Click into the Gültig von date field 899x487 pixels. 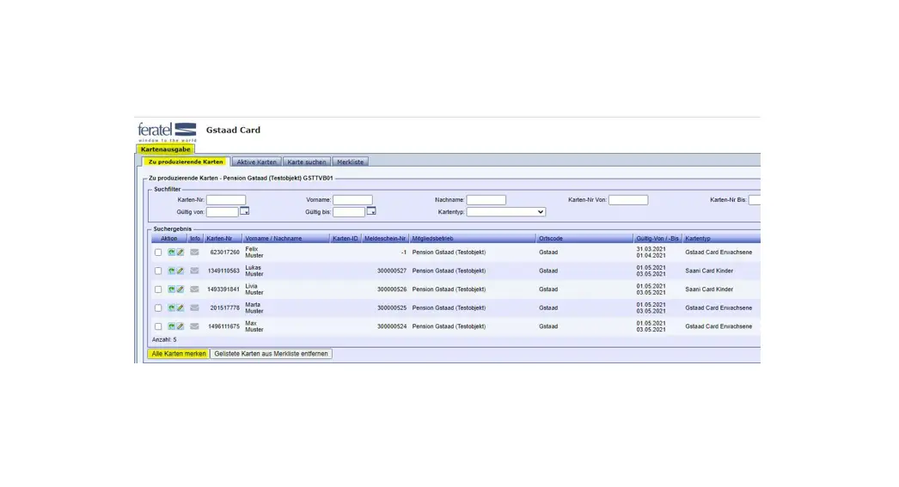223,212
